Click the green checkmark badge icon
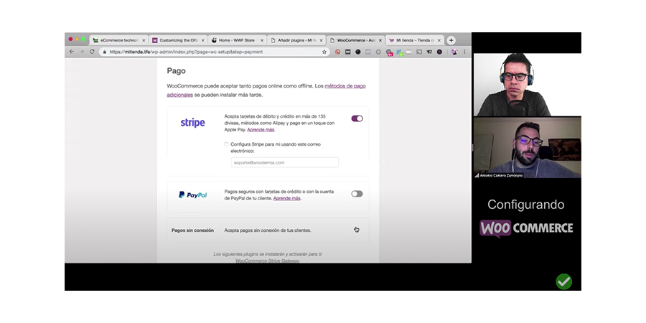This screenshot has height=323, width=646. click(x=564, y=282)
